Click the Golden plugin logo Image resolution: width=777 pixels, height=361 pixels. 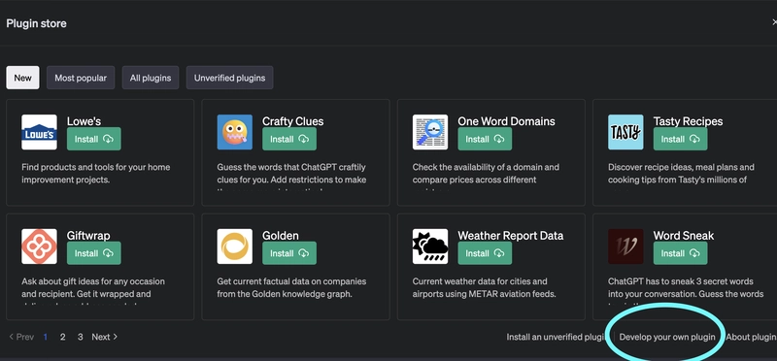tap(234, 246)
